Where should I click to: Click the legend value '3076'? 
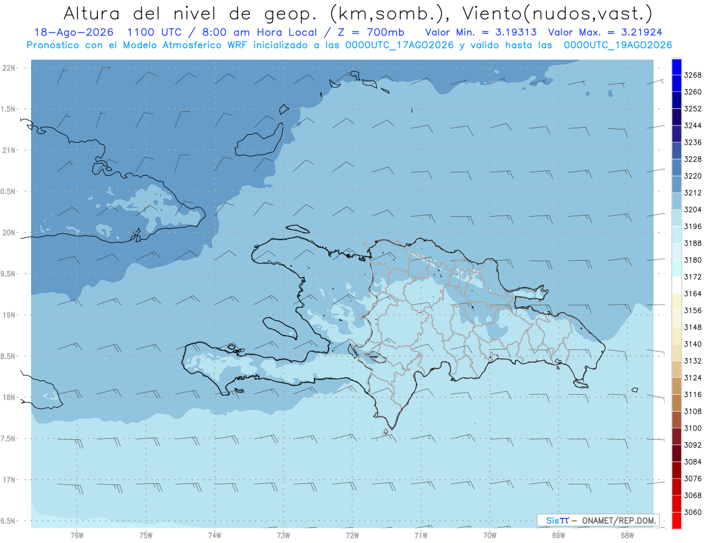pos(693,479)
